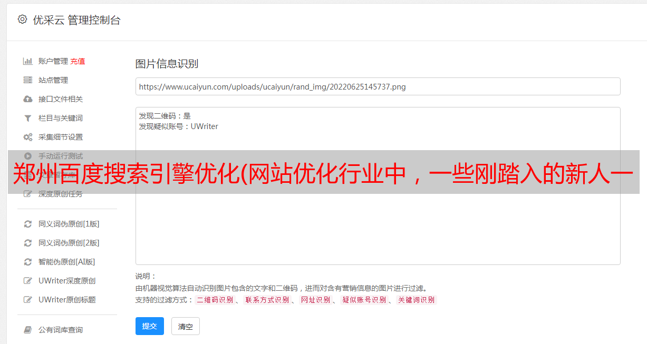Click the edit icon for UWriter原创标题

tap(28, 300)
